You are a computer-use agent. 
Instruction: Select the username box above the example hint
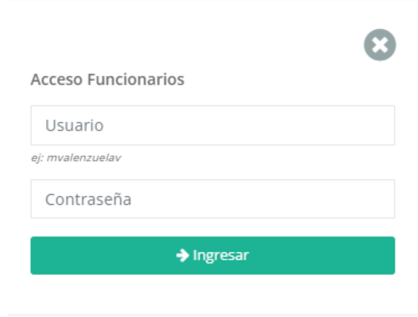pos(213,125)
